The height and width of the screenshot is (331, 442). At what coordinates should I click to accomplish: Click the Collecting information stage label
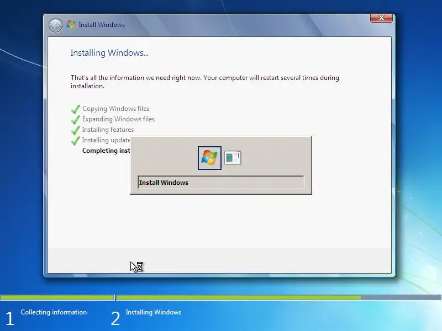[54, 312]
